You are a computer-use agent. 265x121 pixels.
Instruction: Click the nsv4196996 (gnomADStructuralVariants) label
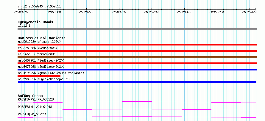tap(51, 73)
